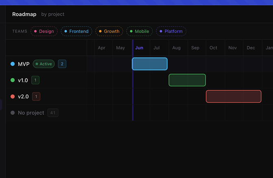Click the blue MVP project dot
The height and width of the screenshot is (178, 273).
(13, 64)
